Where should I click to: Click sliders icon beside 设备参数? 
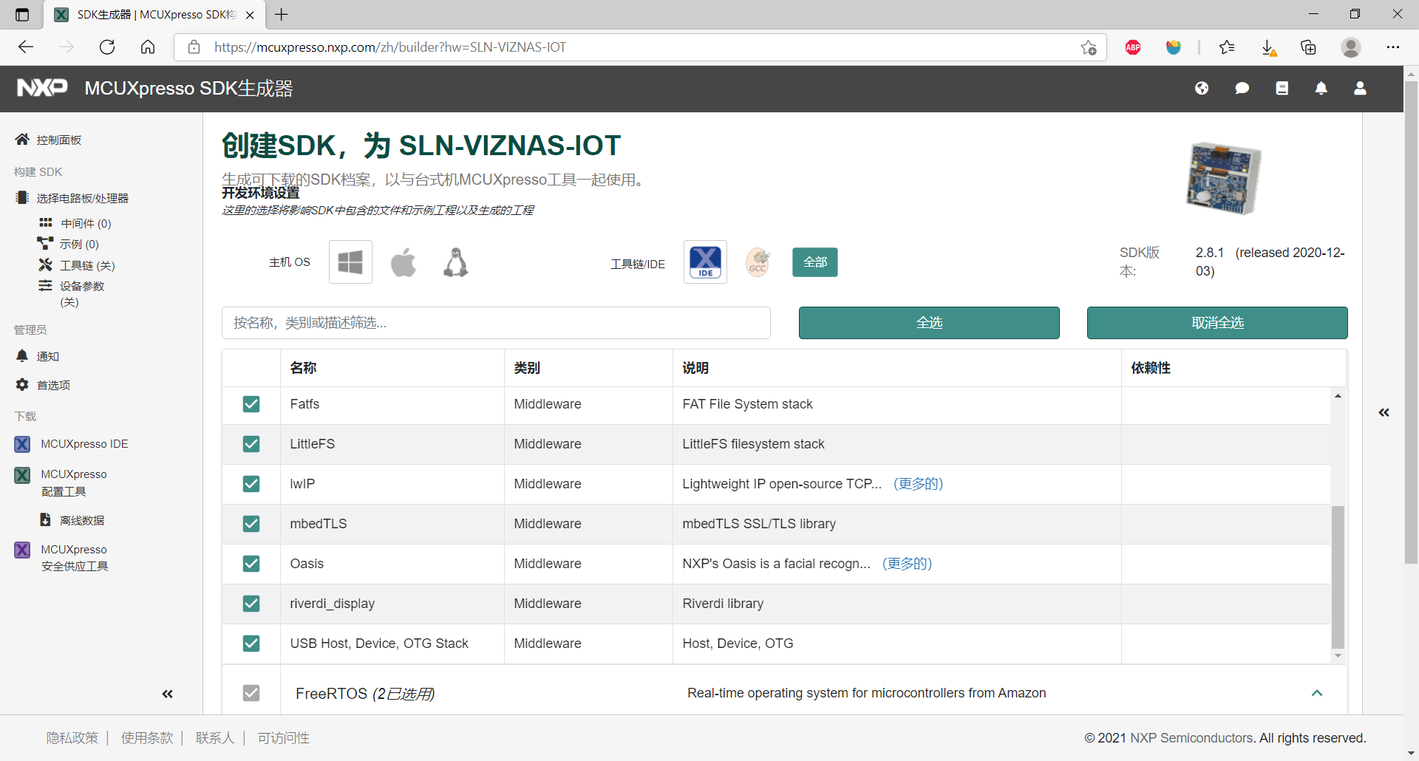46,285
